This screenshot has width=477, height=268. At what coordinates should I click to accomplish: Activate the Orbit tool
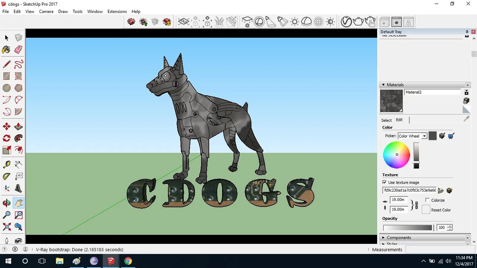click(x=6, y=203)
